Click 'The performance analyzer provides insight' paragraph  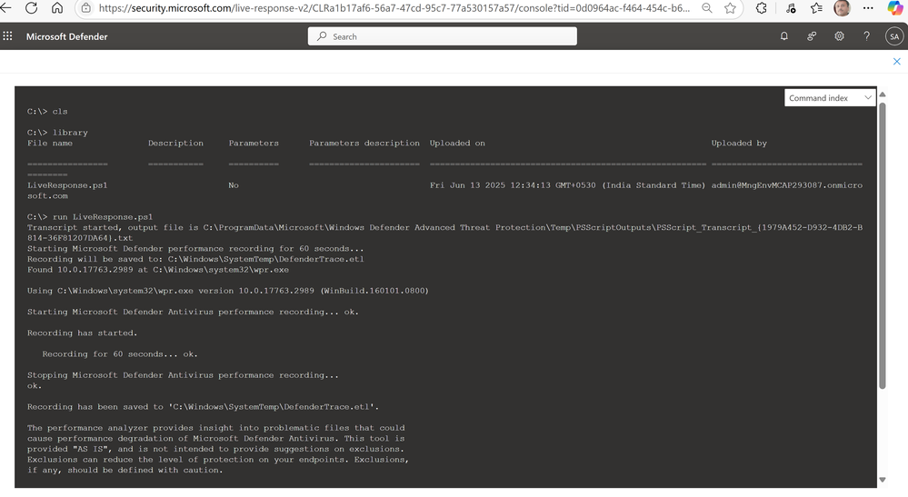pos(218,449)
